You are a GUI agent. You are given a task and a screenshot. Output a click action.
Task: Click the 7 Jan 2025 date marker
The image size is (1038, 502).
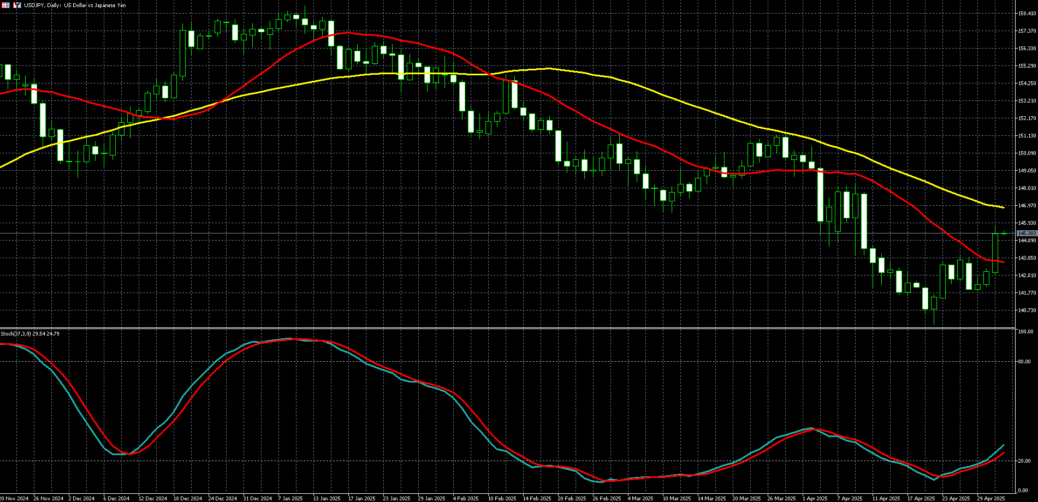pos(290,498)
